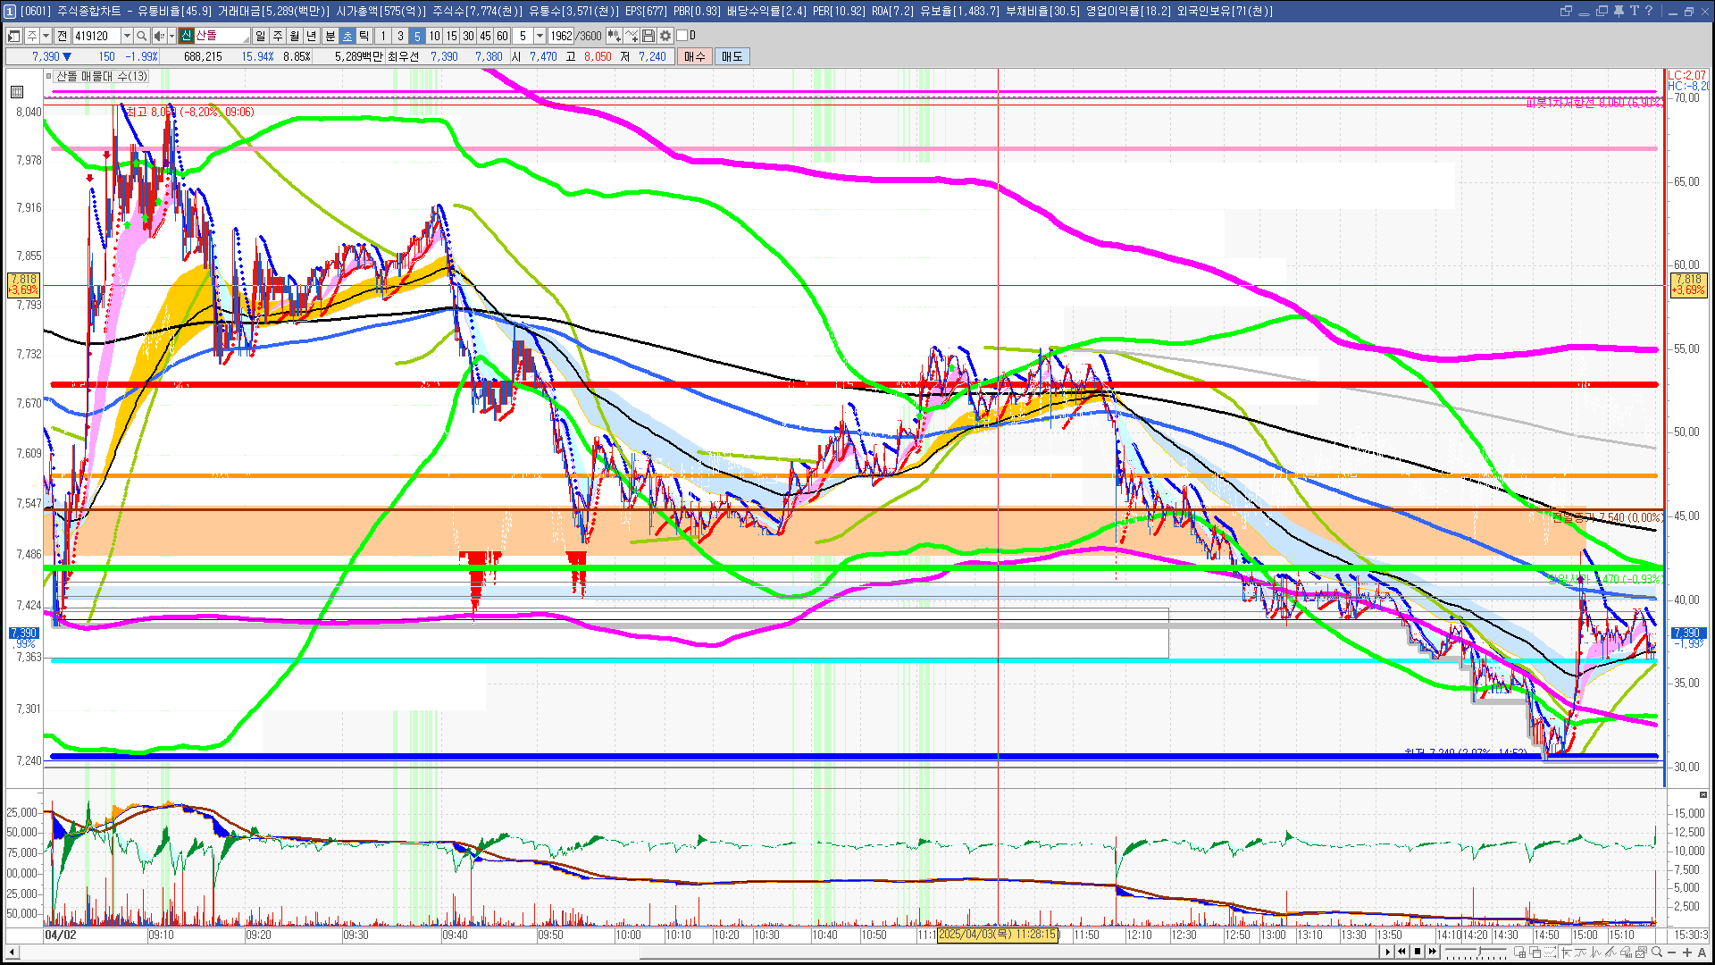Image resolution: width=1715 pixels, height=965 pixels.
Task: Click the stock search magnifier icon
Action: coord(142,36)
